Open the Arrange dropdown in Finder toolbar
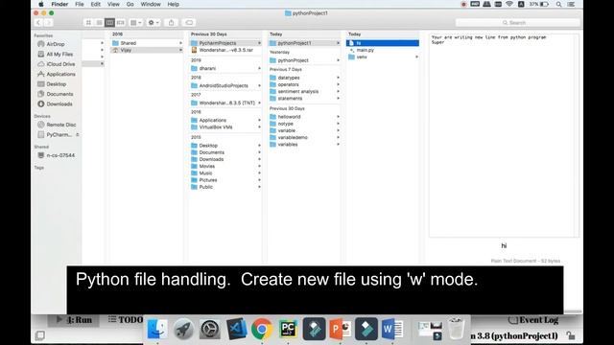The image size is (614, 345). (x=136, y=23)
